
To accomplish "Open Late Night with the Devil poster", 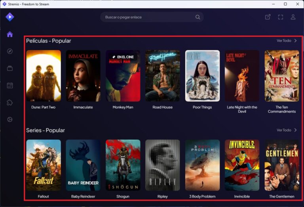I will click(242, 76).
